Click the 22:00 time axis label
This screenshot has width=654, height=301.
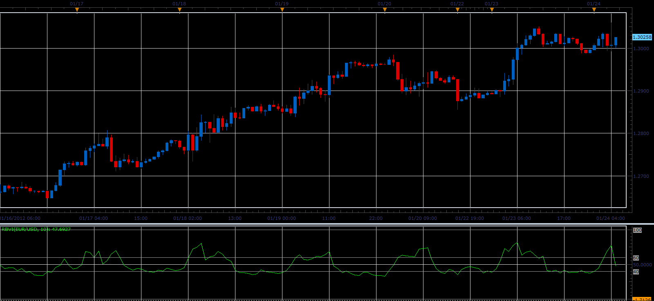376,218
